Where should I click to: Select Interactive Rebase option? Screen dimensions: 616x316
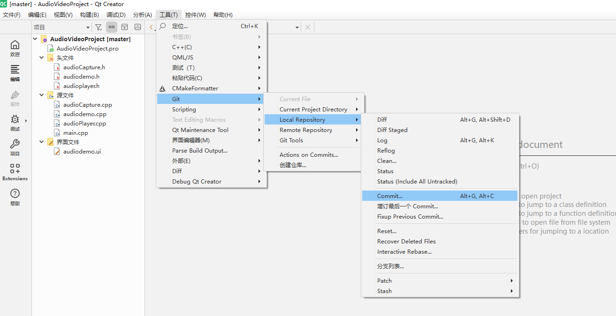pos(406,251)
